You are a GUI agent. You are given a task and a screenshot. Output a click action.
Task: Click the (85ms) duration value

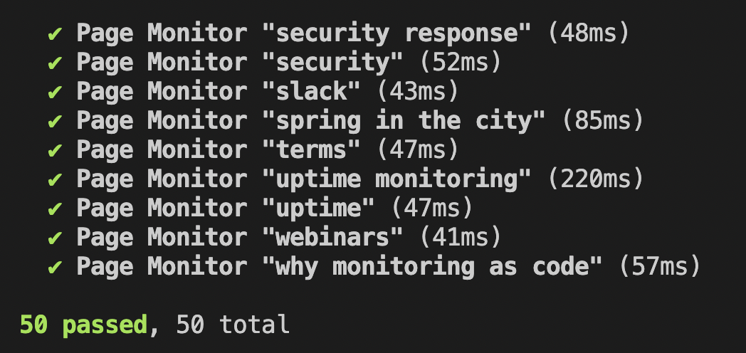pos(602,121)
